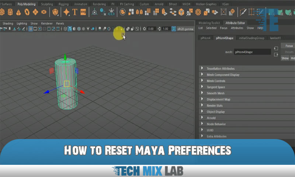Viewport: 295px width, 177px height.
Task: Select the initialShadingGroup node tab
Action: pyautogui.click(x=251, y=38)
